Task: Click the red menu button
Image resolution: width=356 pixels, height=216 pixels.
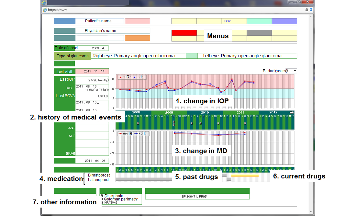Action: point(184,33)
